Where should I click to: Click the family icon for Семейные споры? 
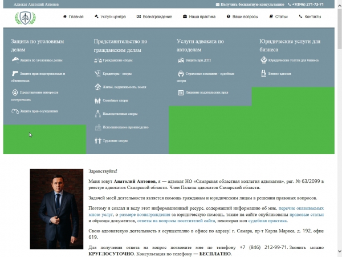97,101
